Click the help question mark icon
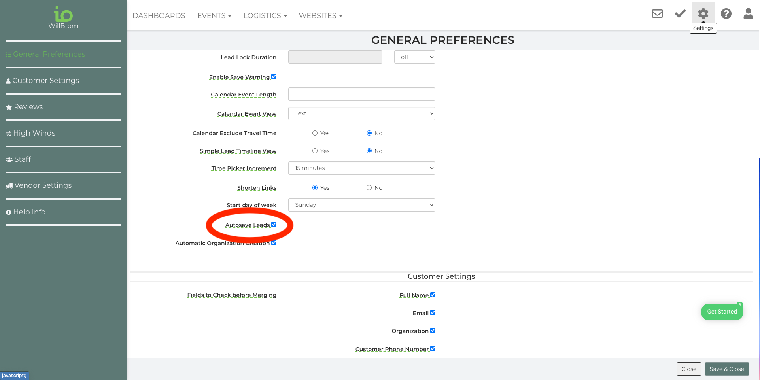 [726, 14]
